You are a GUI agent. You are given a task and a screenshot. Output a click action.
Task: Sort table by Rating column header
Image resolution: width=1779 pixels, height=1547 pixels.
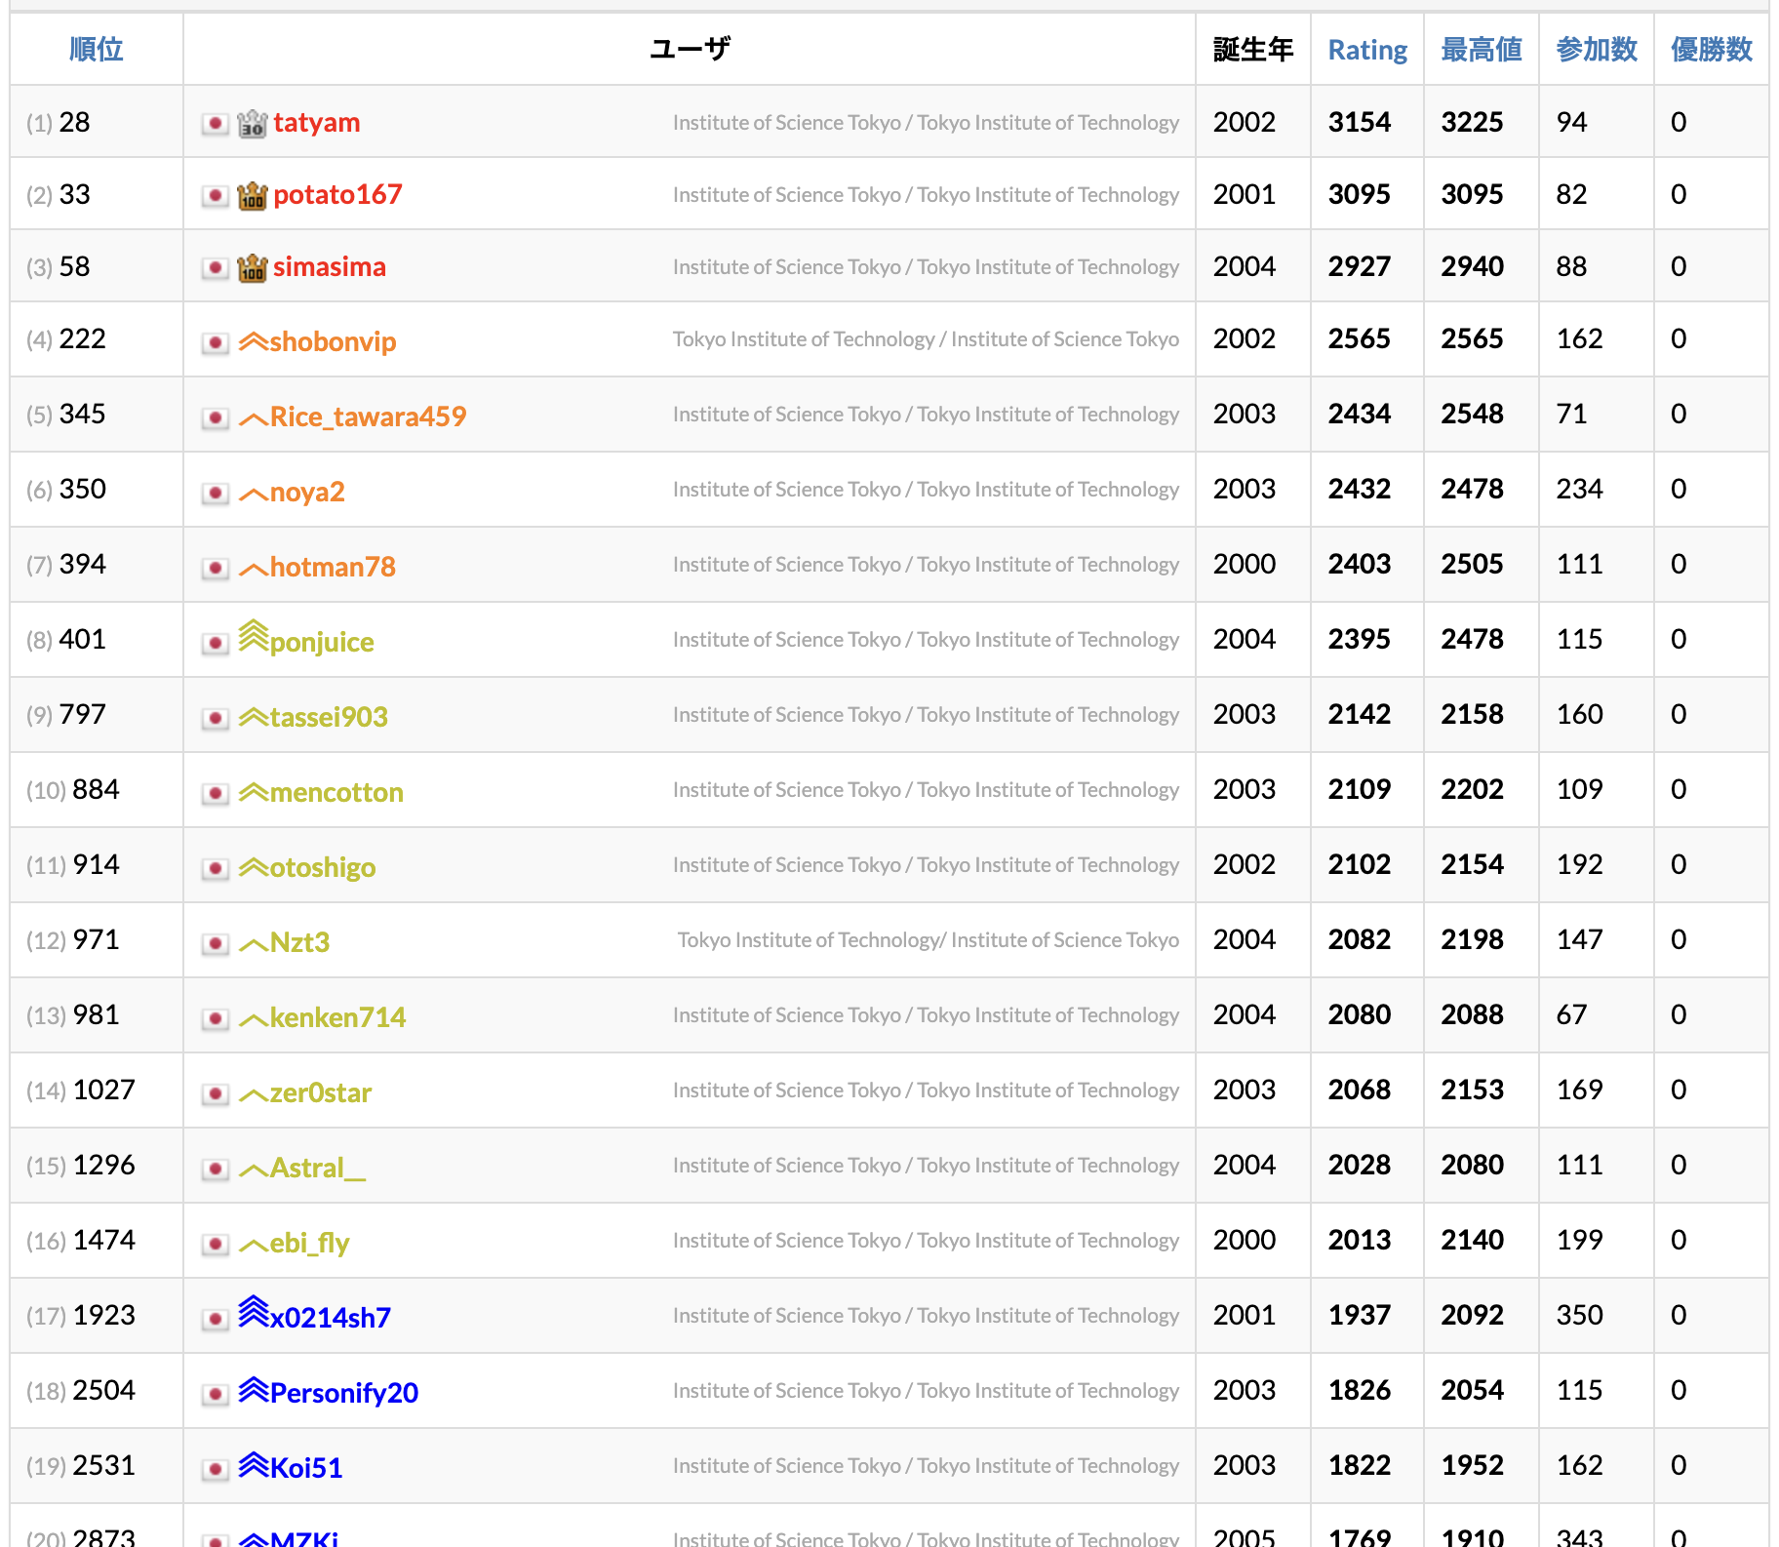point(1367,50)
